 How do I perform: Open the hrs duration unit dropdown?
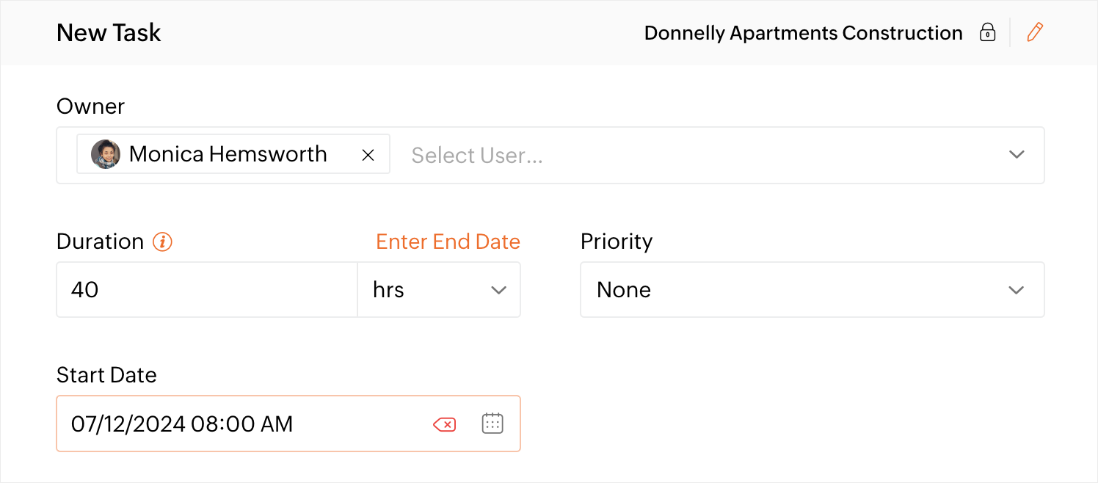(439, 290)
